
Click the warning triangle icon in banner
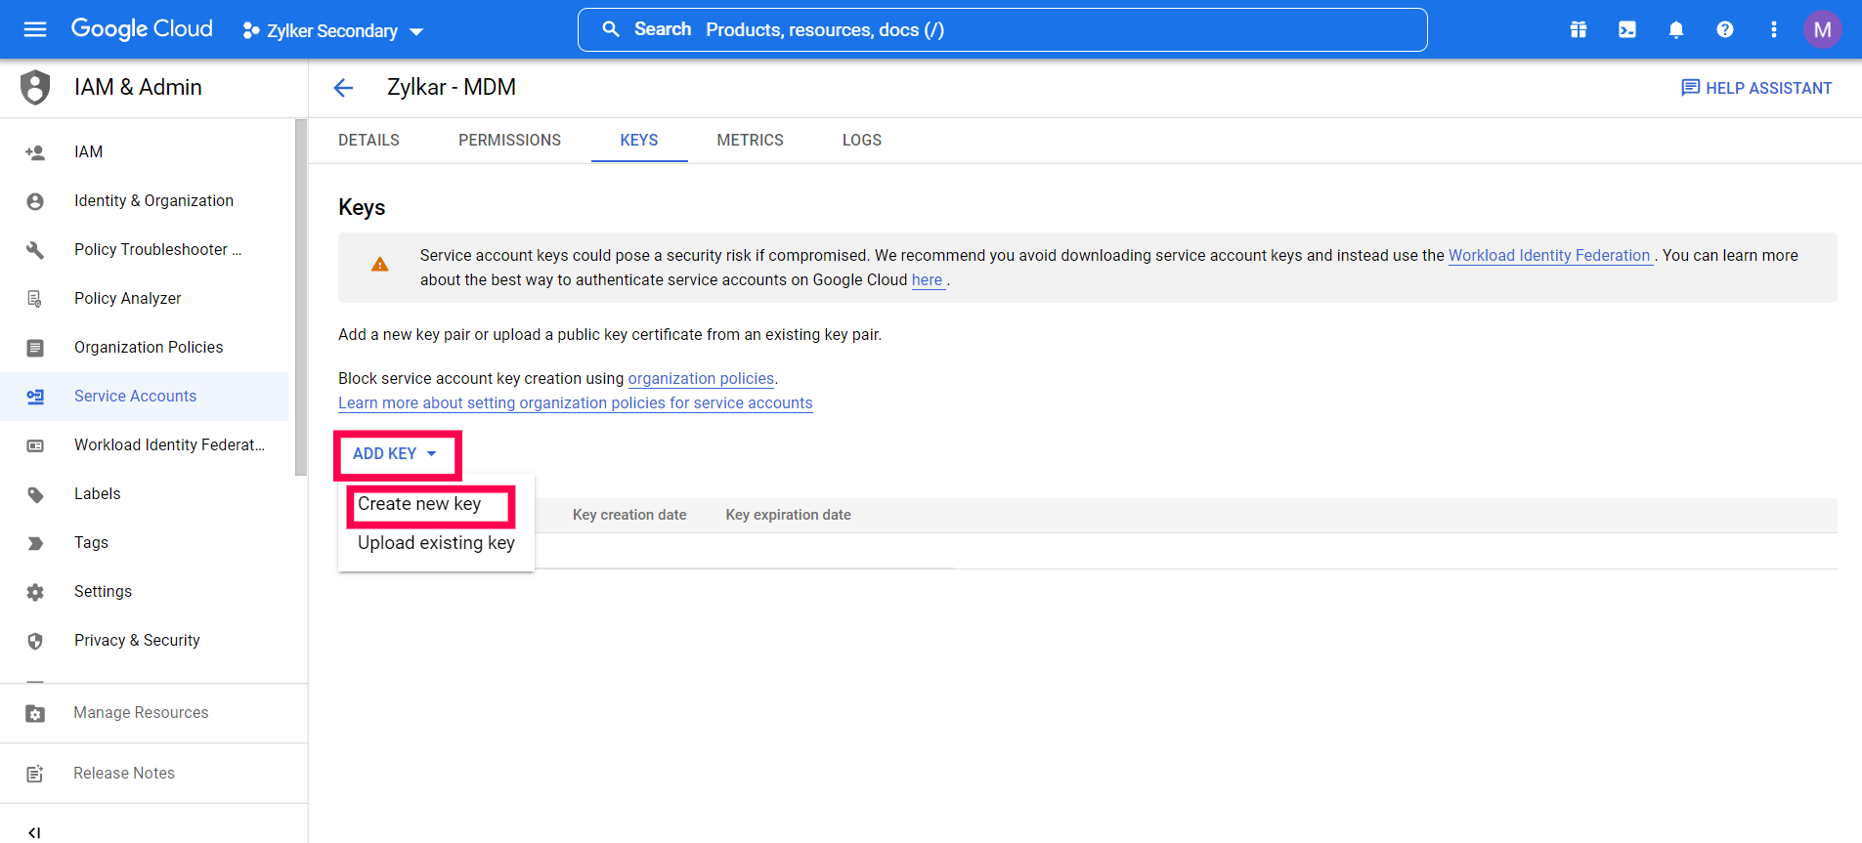click(x=380, y=265)
